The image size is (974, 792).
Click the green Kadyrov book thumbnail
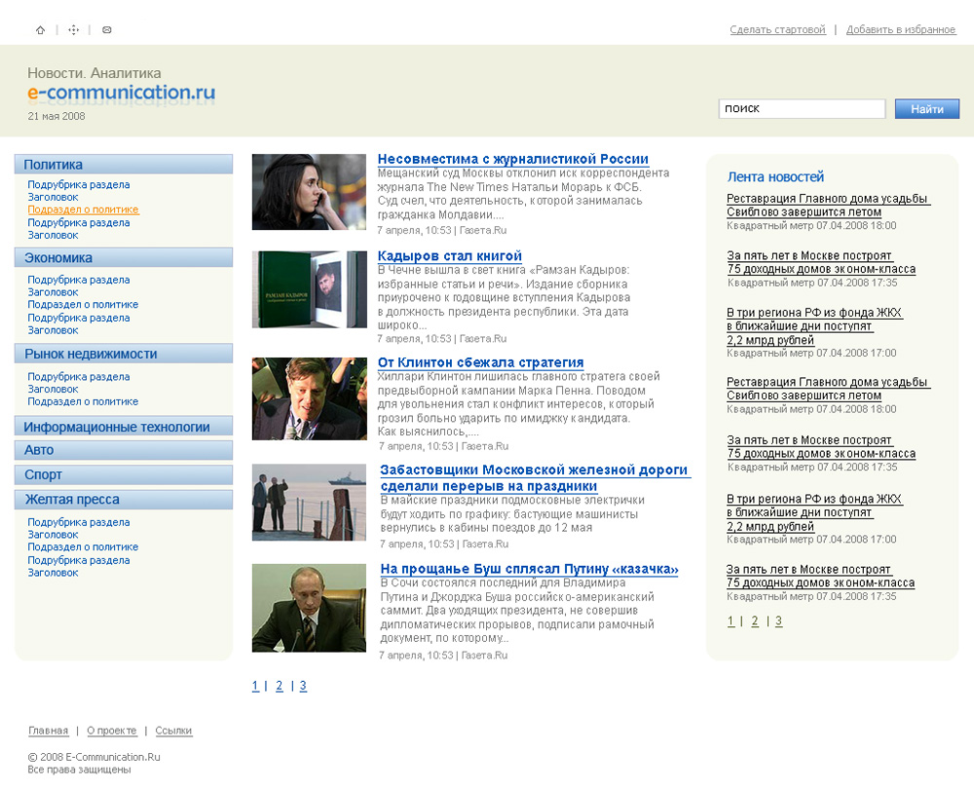click(x=310, y=289)
